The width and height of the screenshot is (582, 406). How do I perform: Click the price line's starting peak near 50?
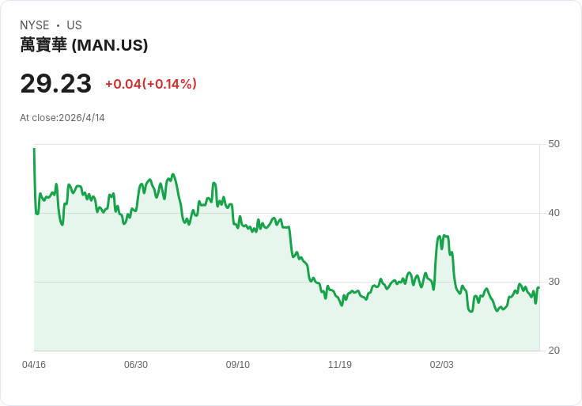34,150
